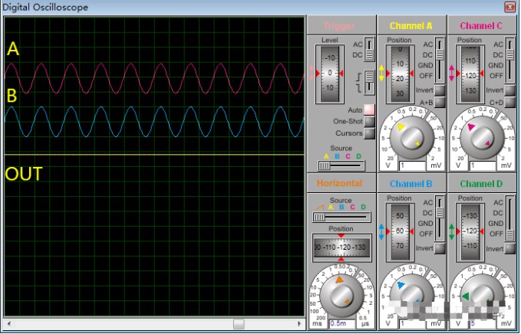This screenshot has height=334, width=521.
Task: Click the Channel A volts value field
Action: [x=411, y=165]
